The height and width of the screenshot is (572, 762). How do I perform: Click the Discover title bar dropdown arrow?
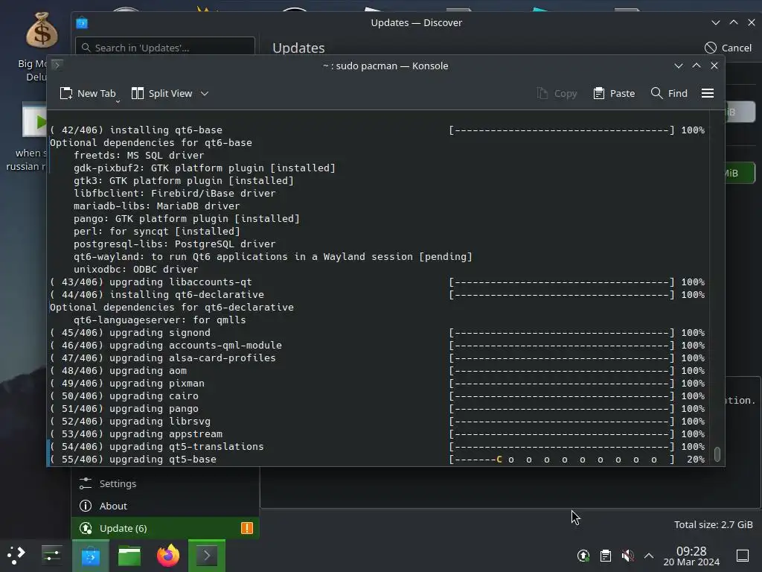click(715, 23)
